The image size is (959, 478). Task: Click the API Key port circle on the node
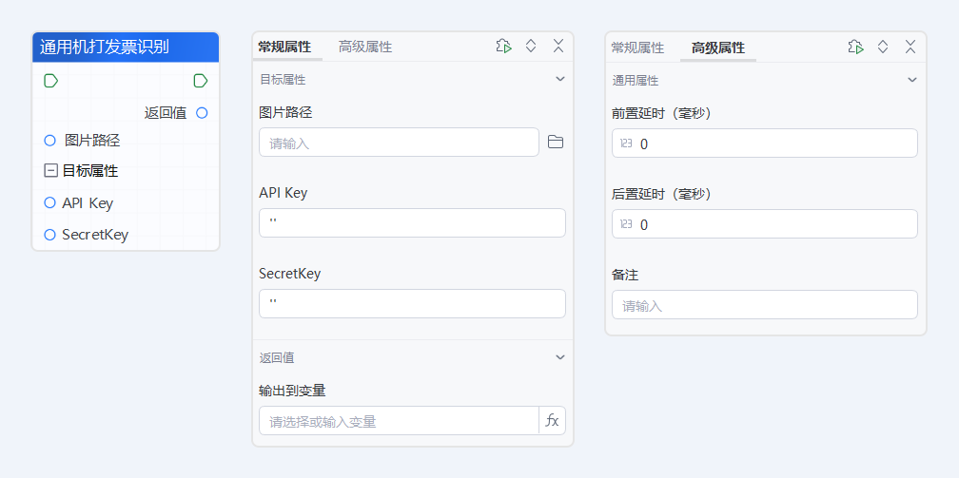point(50,202)
